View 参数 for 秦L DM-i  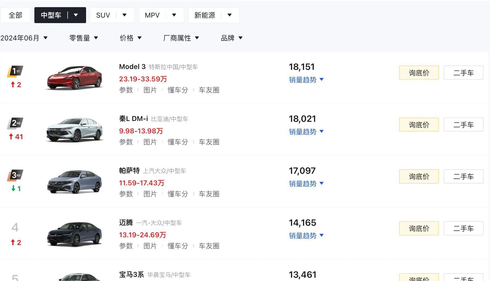126,142
